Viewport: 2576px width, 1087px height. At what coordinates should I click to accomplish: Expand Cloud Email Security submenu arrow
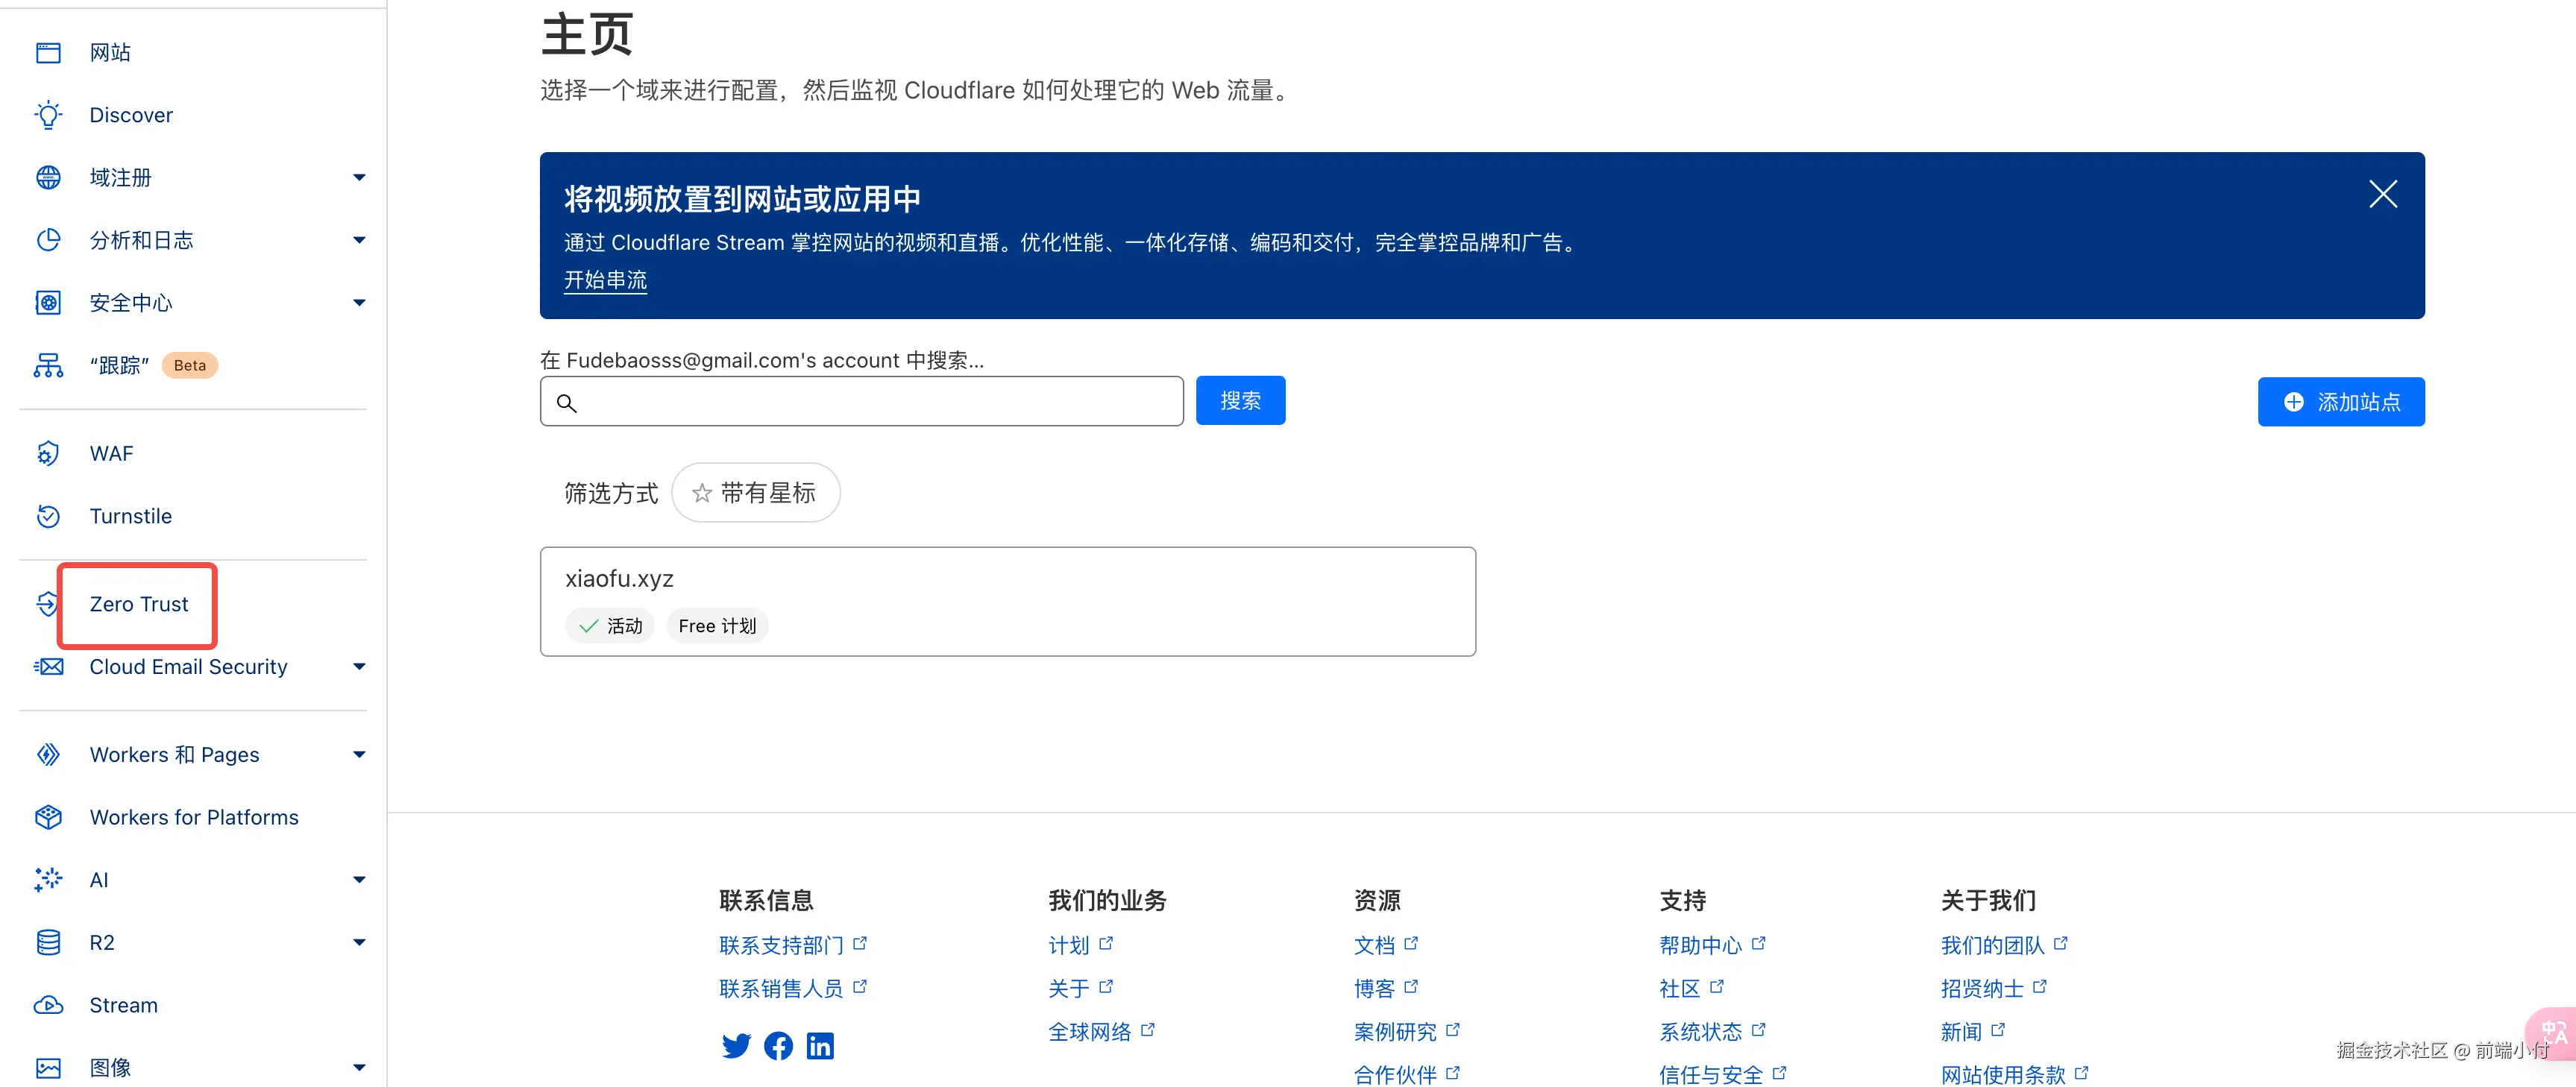(359, 667)
